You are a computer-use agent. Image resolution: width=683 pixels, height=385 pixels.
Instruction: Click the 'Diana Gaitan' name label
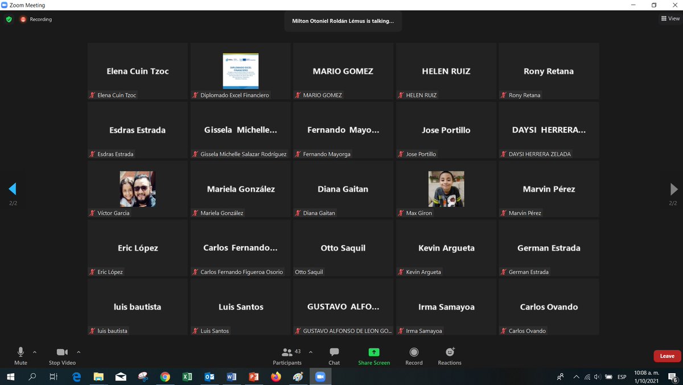tap(319, 213)
